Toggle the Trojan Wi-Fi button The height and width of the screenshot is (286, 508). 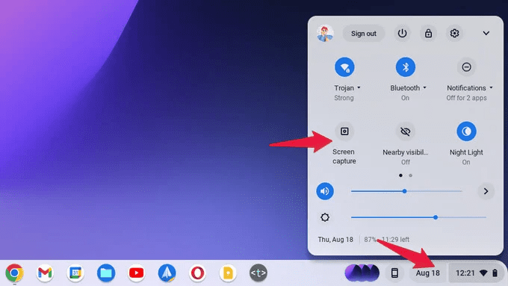pos(344,67)
